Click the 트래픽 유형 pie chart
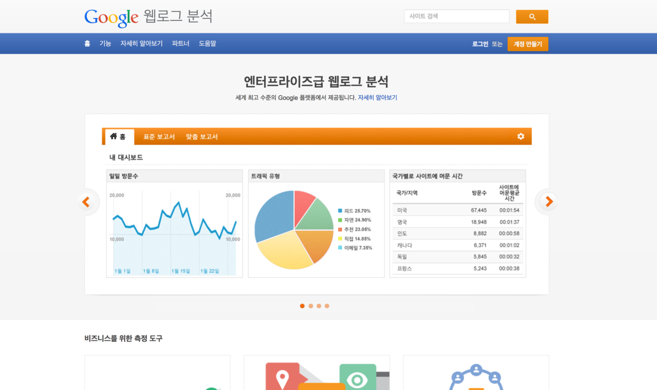 click(x=294, y=230)
